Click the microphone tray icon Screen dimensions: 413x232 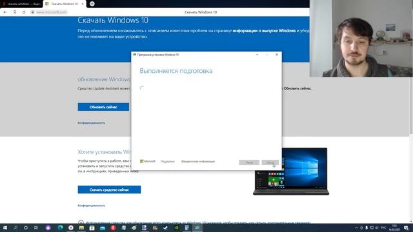tap(367, 227)
